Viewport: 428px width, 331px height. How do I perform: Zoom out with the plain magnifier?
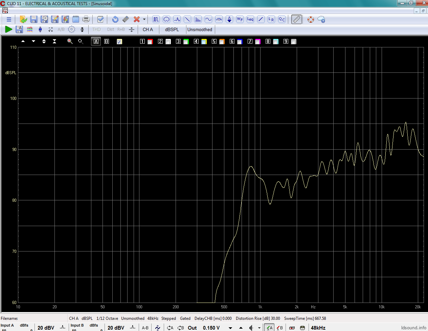81,41
